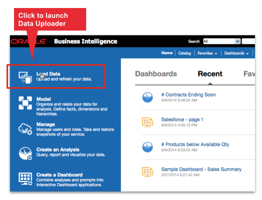Viewport: 262px width, 200px height.
Task: Open 'Sample Dashboard - Sales Summary'
Action: click(201, 169)
